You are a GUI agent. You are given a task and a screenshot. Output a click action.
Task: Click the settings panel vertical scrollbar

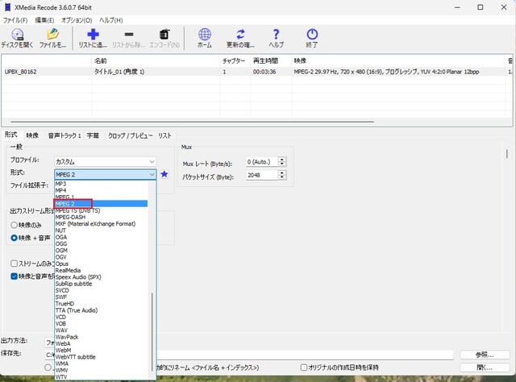point(507,154)
